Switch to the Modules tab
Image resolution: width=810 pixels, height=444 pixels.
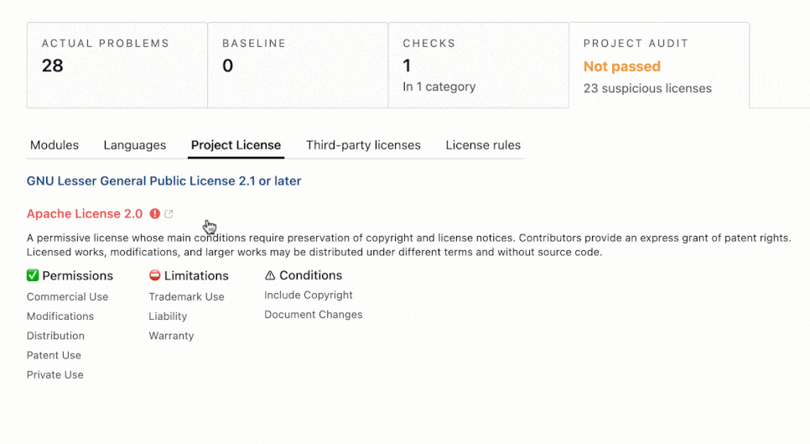(55, 145)
